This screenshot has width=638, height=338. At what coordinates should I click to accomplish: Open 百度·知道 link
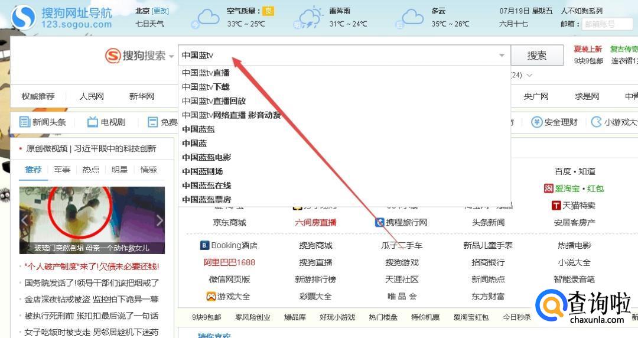[575, 171]
